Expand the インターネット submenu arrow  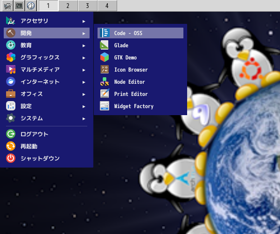[x=84, y=82]
